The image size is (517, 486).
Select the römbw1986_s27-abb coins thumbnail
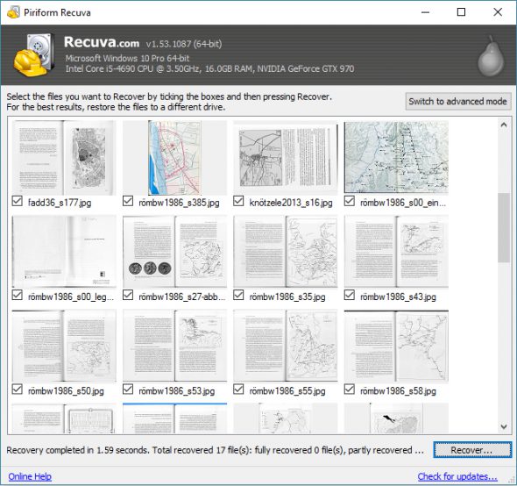(x=174, y=252)
